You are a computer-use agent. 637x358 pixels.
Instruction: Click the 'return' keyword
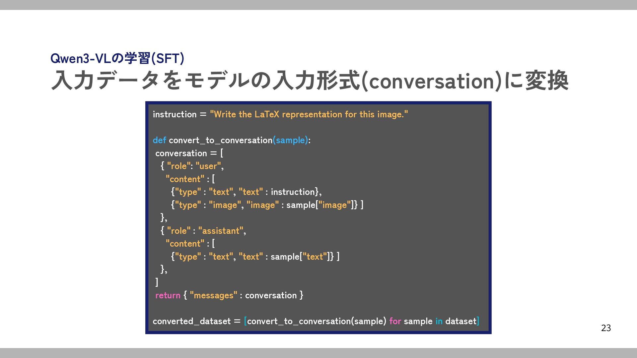point(168,295)
